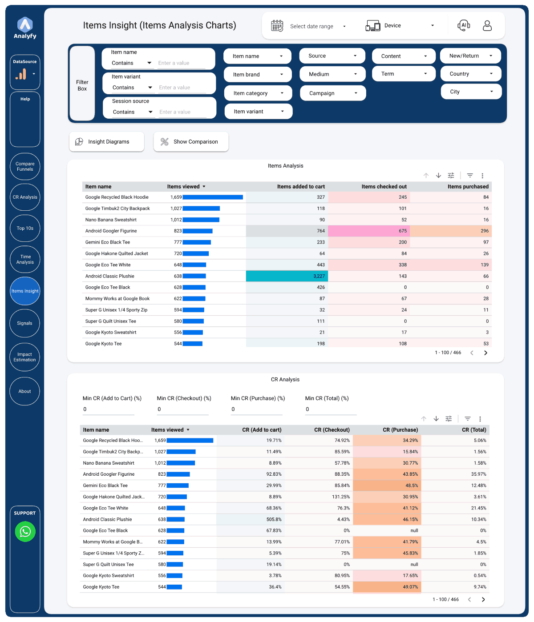
Task: Go to CR Analysis sidebar page
Action: [x=25, y=197]
